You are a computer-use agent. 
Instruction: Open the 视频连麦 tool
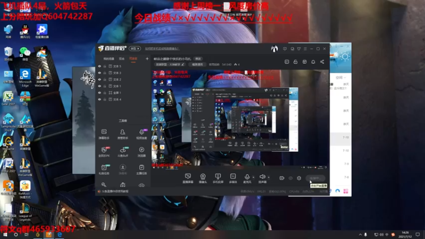[141, 134]
